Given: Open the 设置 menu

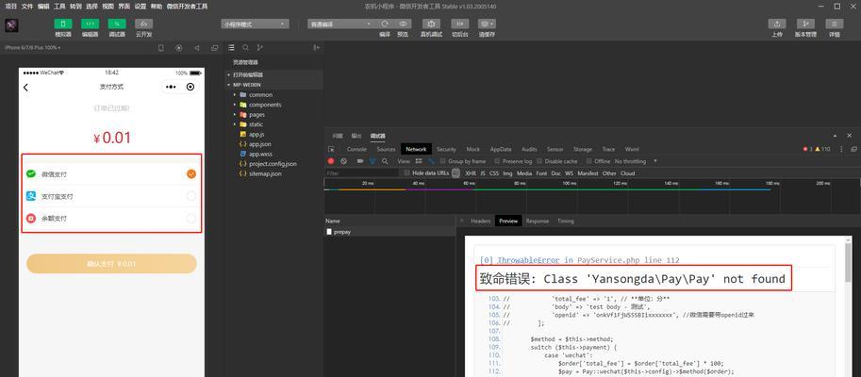Looking at the screenshot, I should click(141, 7).
